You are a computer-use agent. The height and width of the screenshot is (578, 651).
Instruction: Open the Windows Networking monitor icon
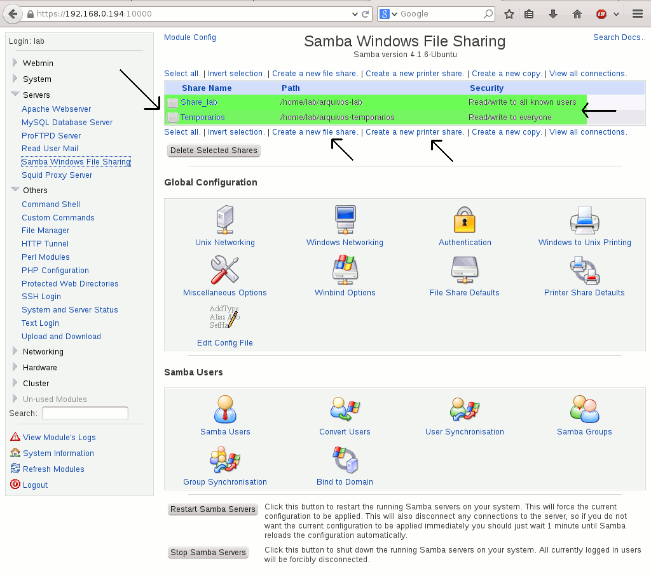(345, 220)
